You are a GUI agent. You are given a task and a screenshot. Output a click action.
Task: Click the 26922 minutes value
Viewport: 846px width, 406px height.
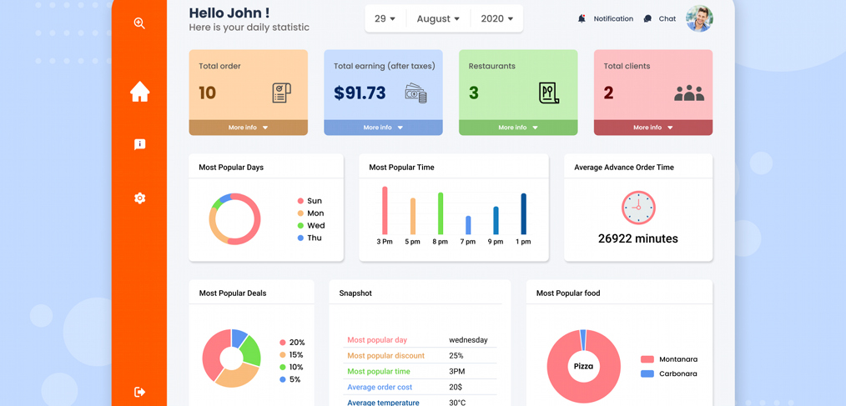638,238
